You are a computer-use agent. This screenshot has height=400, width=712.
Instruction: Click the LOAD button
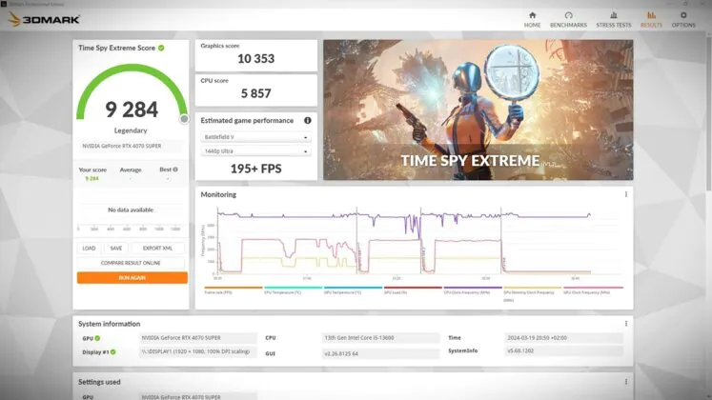tap(89, 248)
